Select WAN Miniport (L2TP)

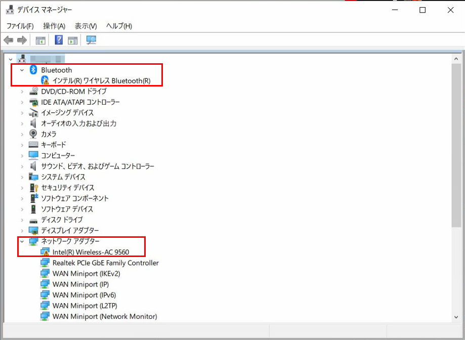pos(85,306)
